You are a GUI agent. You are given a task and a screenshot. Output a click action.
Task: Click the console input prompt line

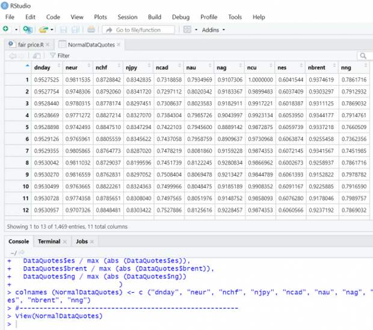(x=190, y=324)
